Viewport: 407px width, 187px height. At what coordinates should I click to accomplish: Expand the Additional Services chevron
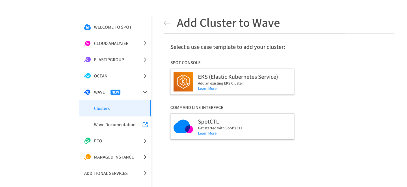pos(145,173)
